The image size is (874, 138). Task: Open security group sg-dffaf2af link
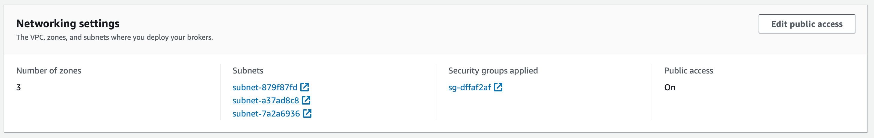click(469, 87)
